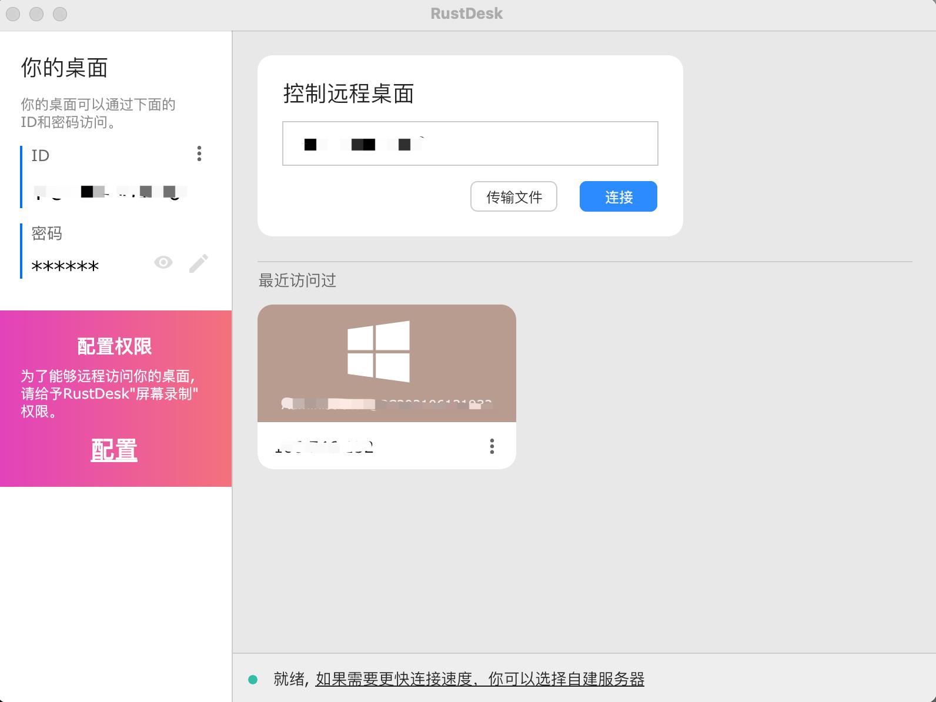Open the ID options three-dot menu

point(199,154)
